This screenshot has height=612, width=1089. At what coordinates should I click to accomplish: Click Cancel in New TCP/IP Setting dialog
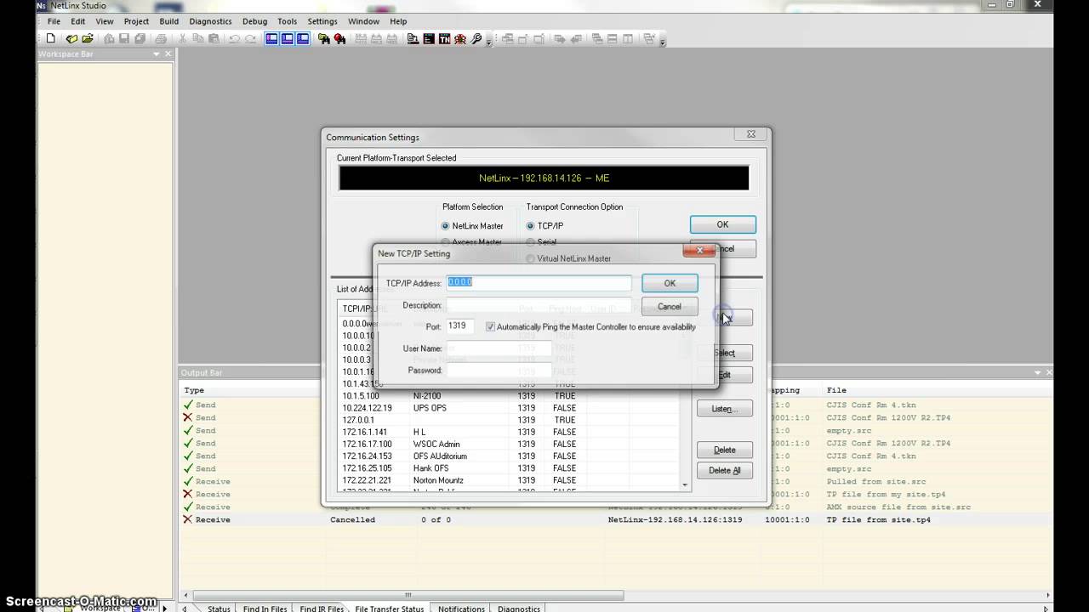[x=670, y=306]
